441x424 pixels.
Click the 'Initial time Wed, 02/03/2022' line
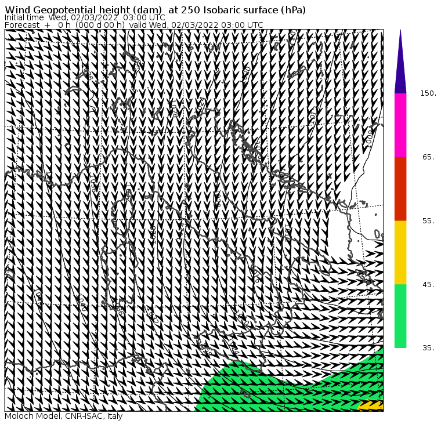point(85,17)
